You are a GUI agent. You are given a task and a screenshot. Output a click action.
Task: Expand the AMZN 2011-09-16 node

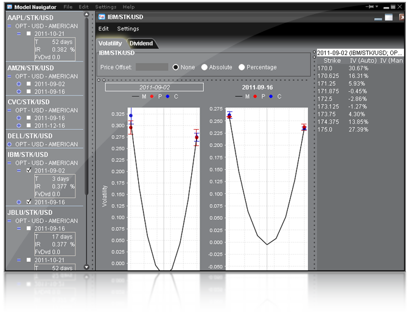[19, 91]
